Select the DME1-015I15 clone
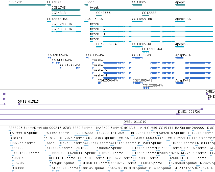Viewport: 215px width, 172px height. [116, 104]
